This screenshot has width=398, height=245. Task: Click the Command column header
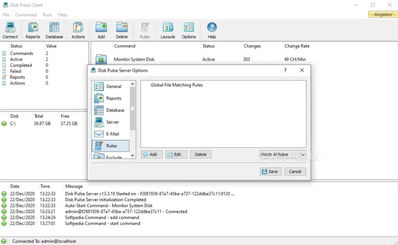[x=125, y=46]
